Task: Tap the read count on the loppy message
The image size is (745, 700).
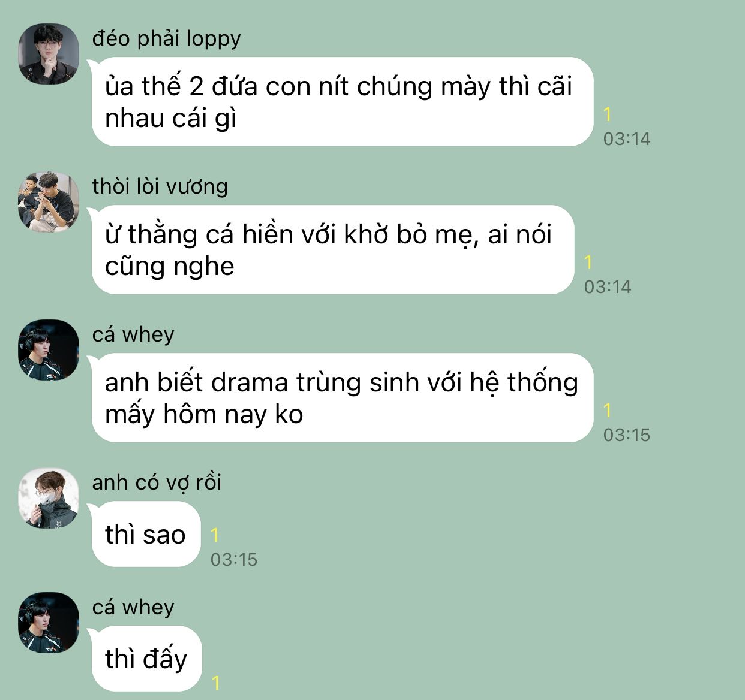Action: click(x=608, y=114)
